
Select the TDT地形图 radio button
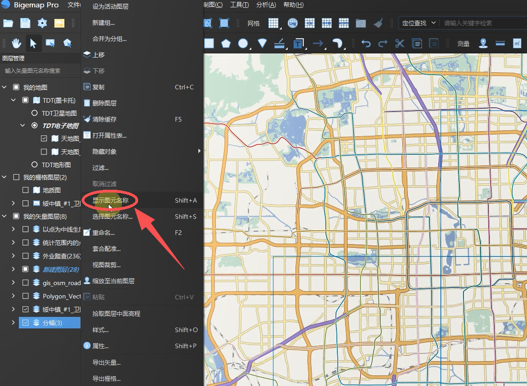point(34,165)
